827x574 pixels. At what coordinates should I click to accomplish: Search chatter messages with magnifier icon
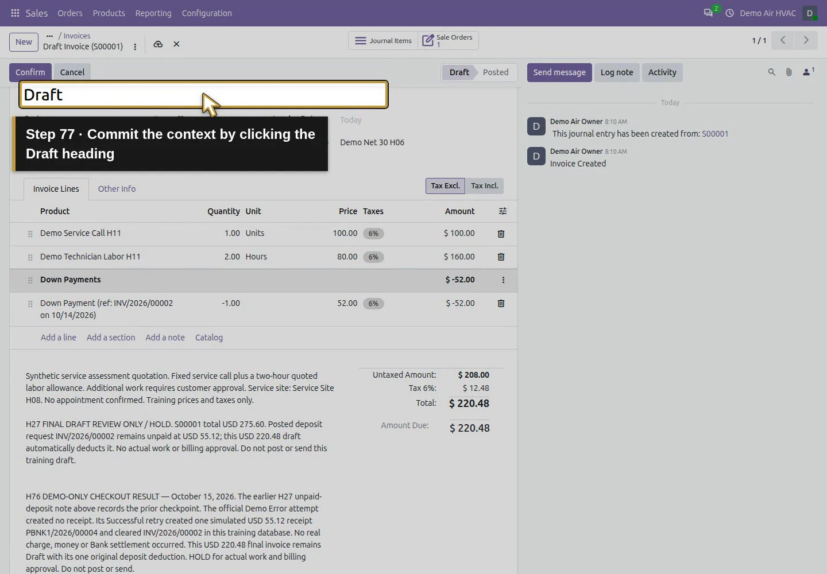pos(772,72)
